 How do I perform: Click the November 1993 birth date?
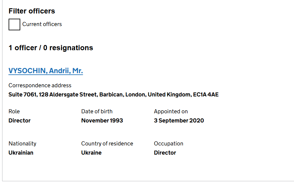point(102,121)
